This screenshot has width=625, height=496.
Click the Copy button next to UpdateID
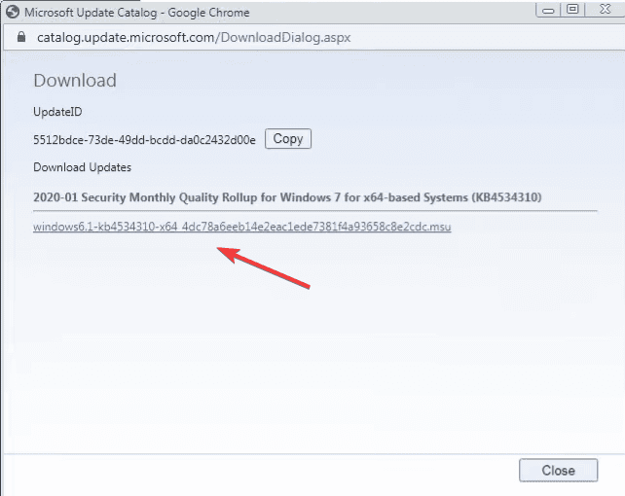coord(288,138)
